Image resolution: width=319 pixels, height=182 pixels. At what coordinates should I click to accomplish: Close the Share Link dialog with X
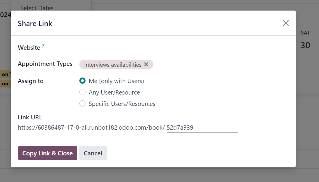(286, 23)
